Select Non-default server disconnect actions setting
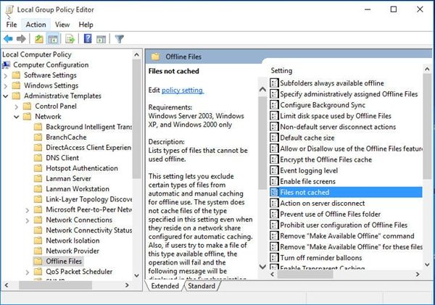This screenshot has height=305, width=435. pyautogui.click(x=338, y=127)
